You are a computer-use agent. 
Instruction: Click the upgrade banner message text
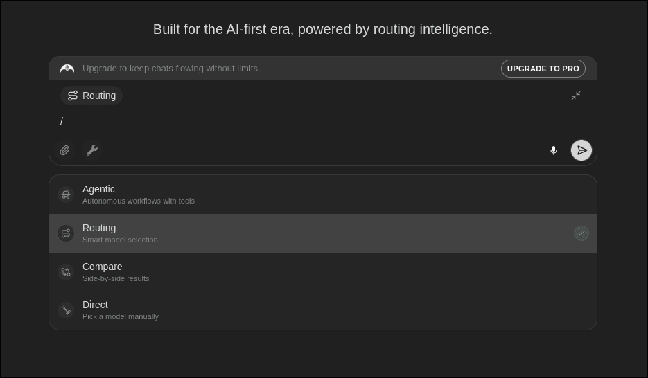[x=171, y=69]
